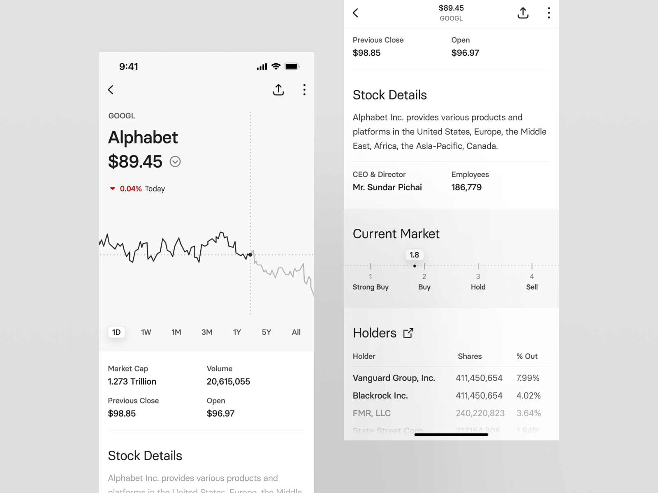Open the share sheet for GOOGL

click(x=278, y=90)
